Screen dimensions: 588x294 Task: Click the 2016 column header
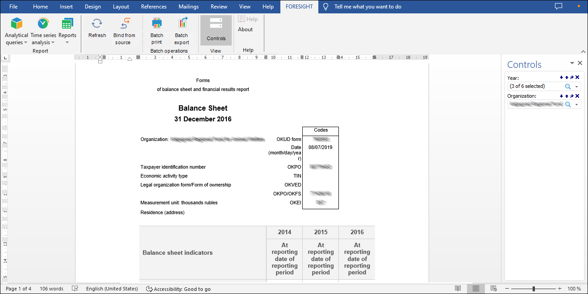click(357, 232)
